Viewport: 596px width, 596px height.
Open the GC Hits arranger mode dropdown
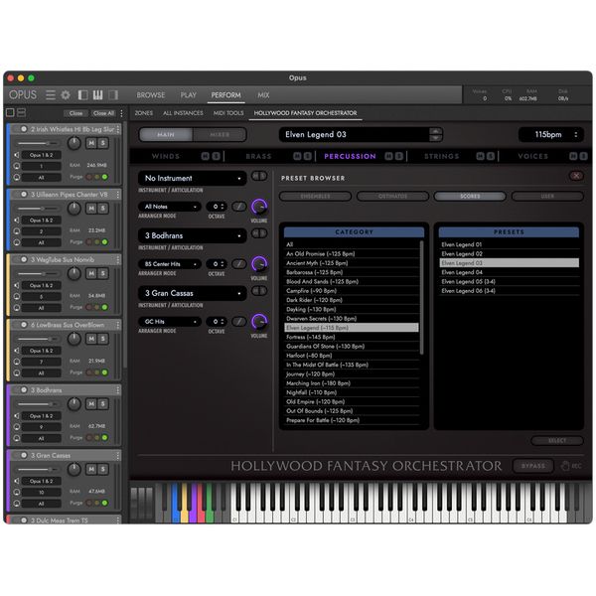(x=170, y=322)
